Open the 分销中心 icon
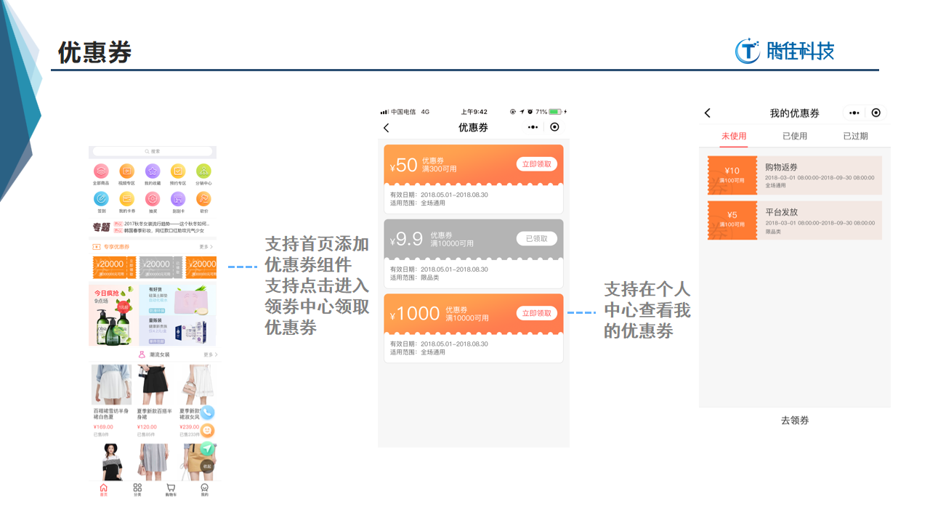This screenshot has width=930, height=523. tap(203, 171)
